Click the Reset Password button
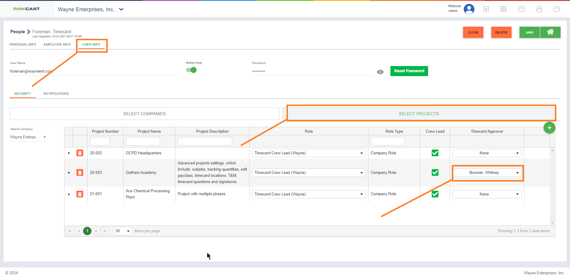Screen dimensions: 570x279 (409, 71)
